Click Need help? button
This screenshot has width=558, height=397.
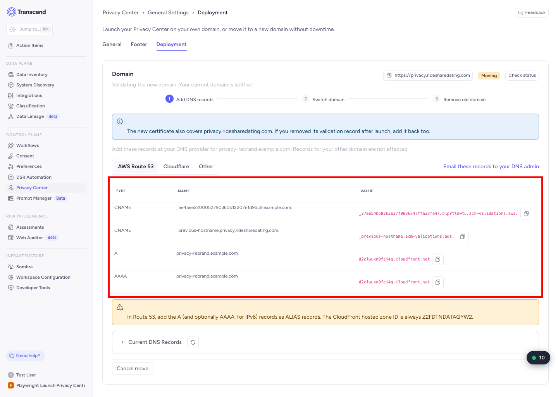26,356
